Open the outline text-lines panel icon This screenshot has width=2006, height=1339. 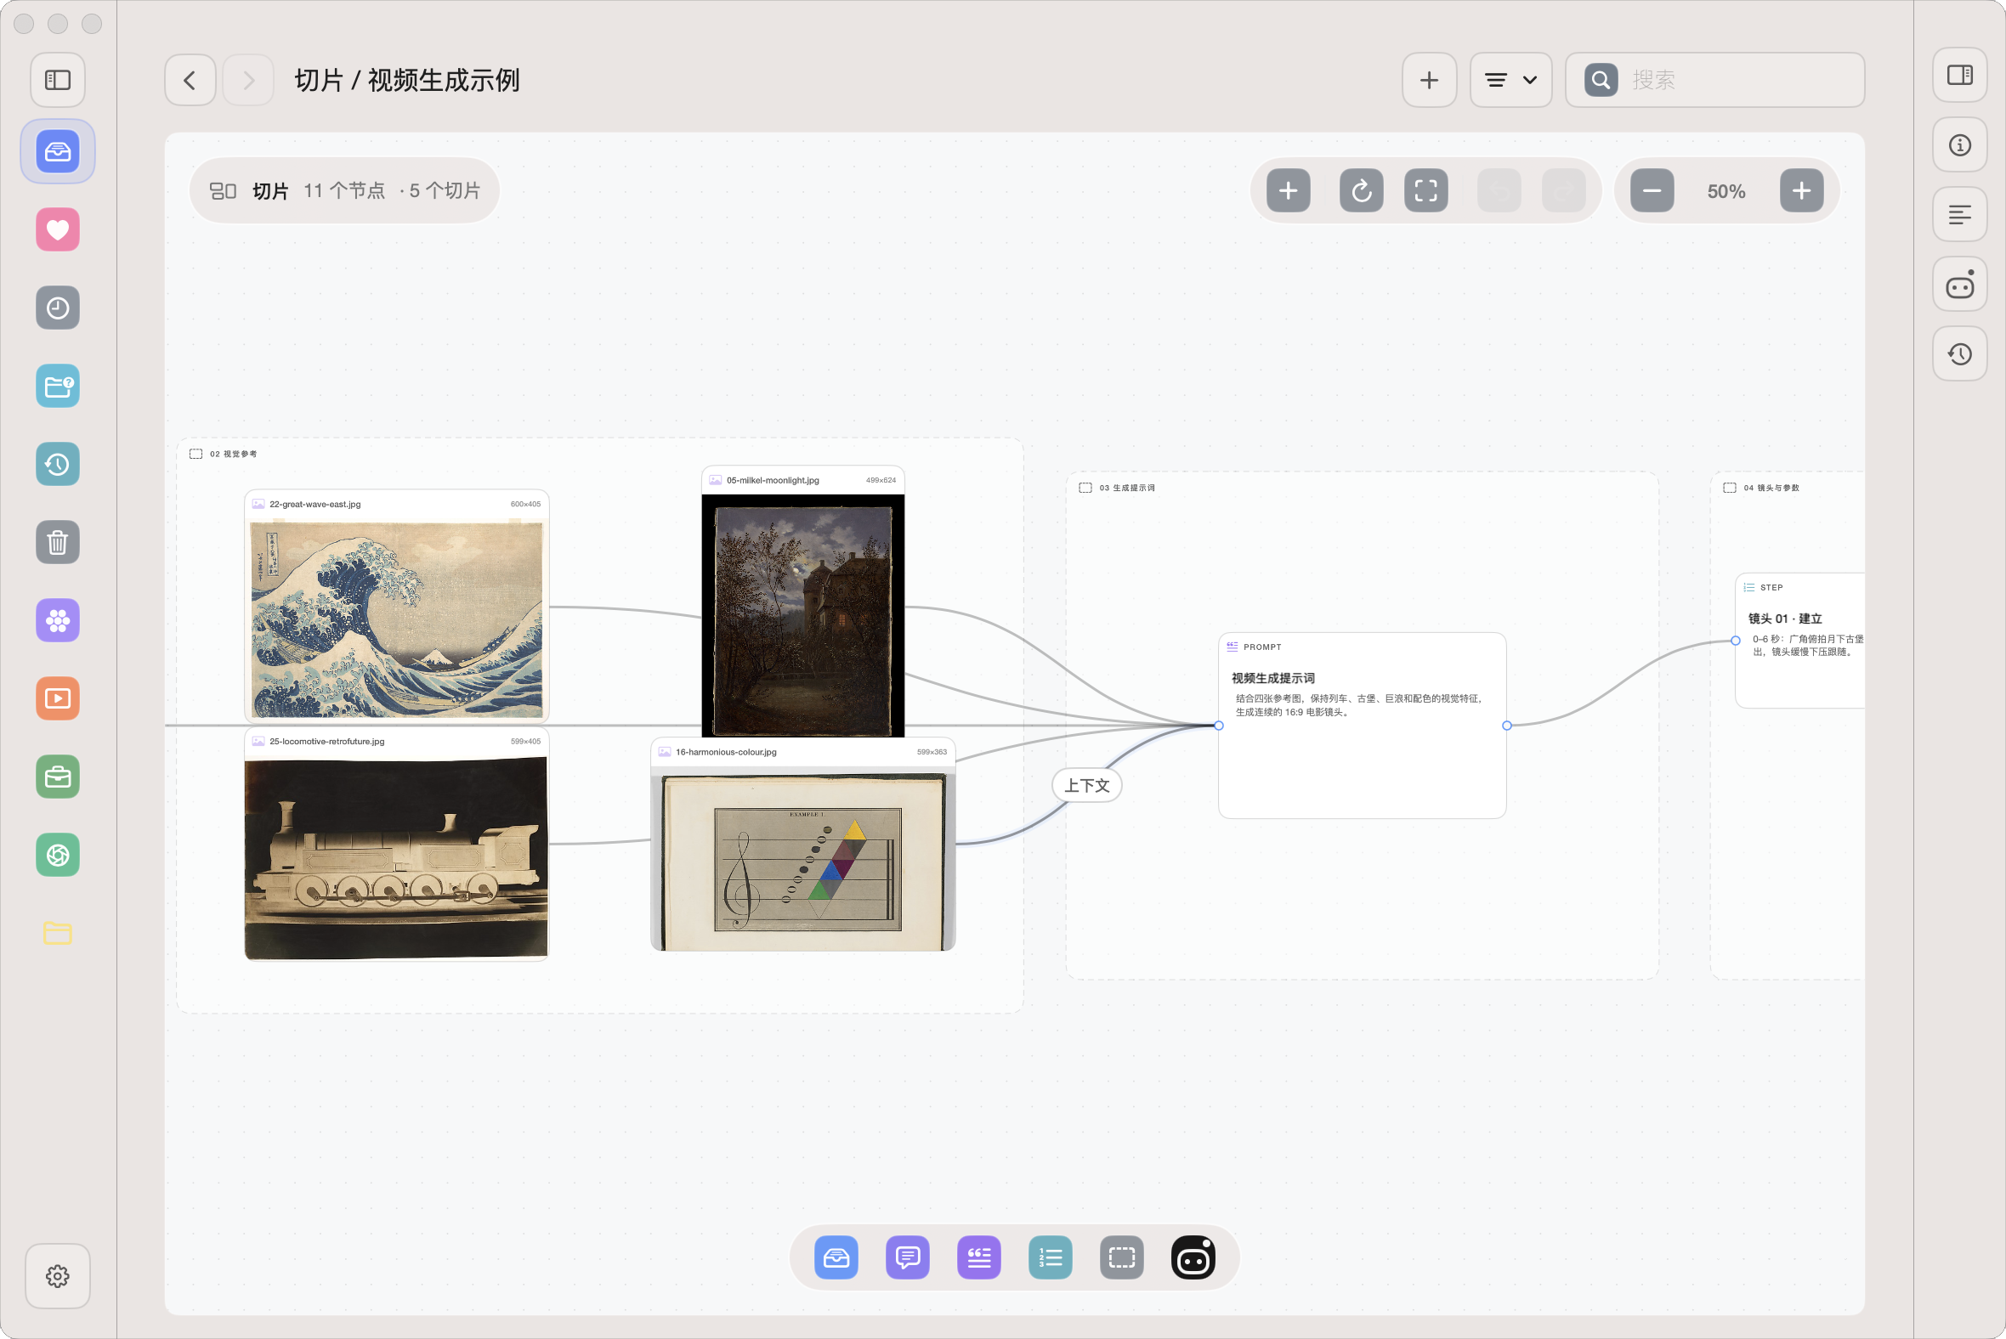pos(1960,214)
